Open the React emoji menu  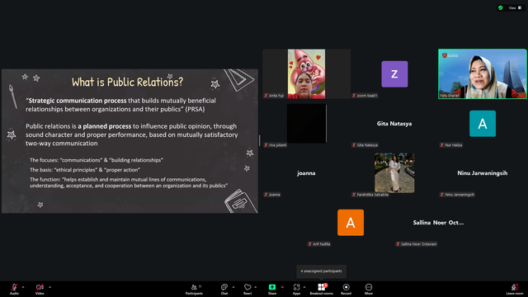247,289
